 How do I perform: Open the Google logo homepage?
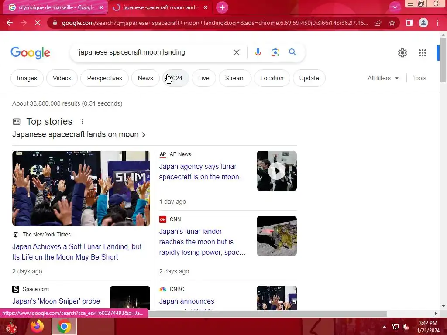click(x=30, y=53)
